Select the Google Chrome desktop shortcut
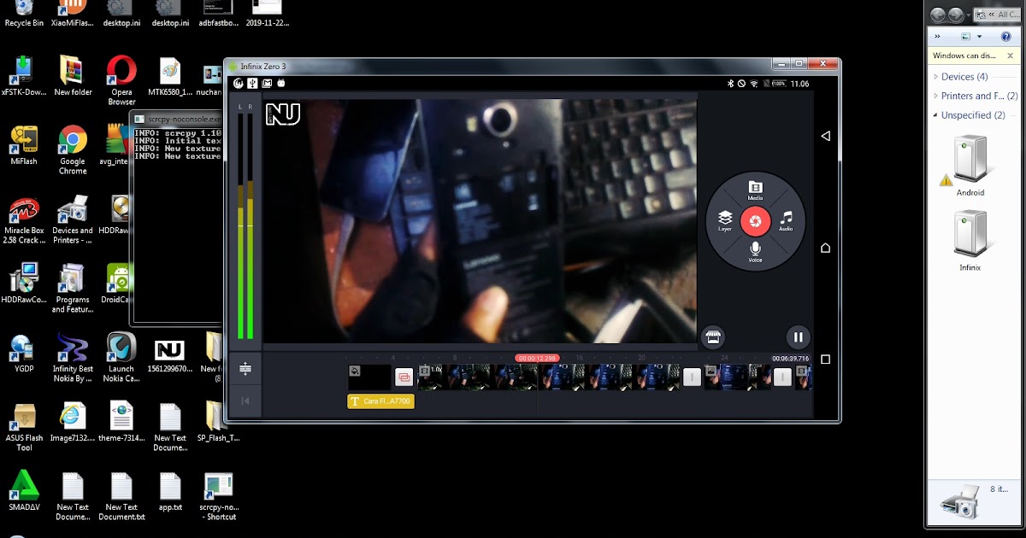The width and height of the screenshot is (1026, 538). tap(73, 150)
